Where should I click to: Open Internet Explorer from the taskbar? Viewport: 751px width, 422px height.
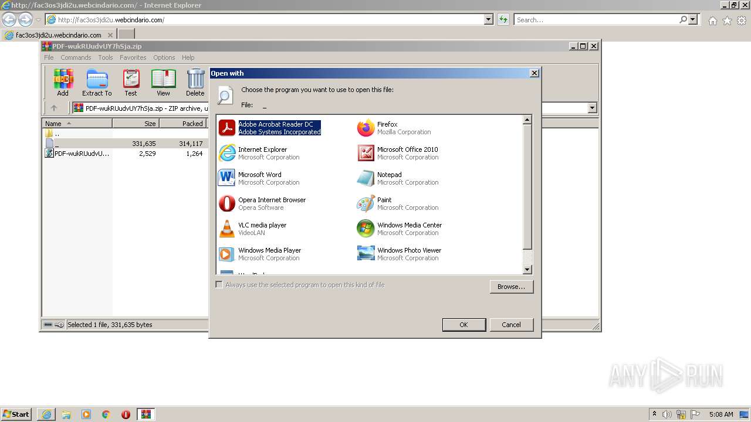pos(46,414)
